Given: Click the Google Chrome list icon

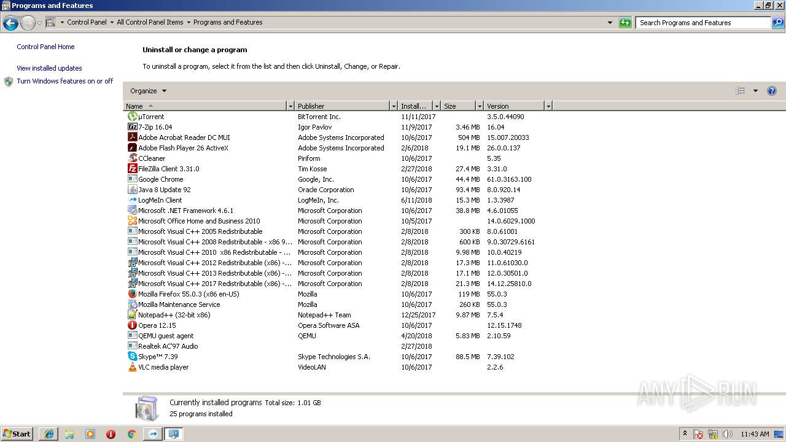Looking at the screenshot, I should [x=132, y=179].
